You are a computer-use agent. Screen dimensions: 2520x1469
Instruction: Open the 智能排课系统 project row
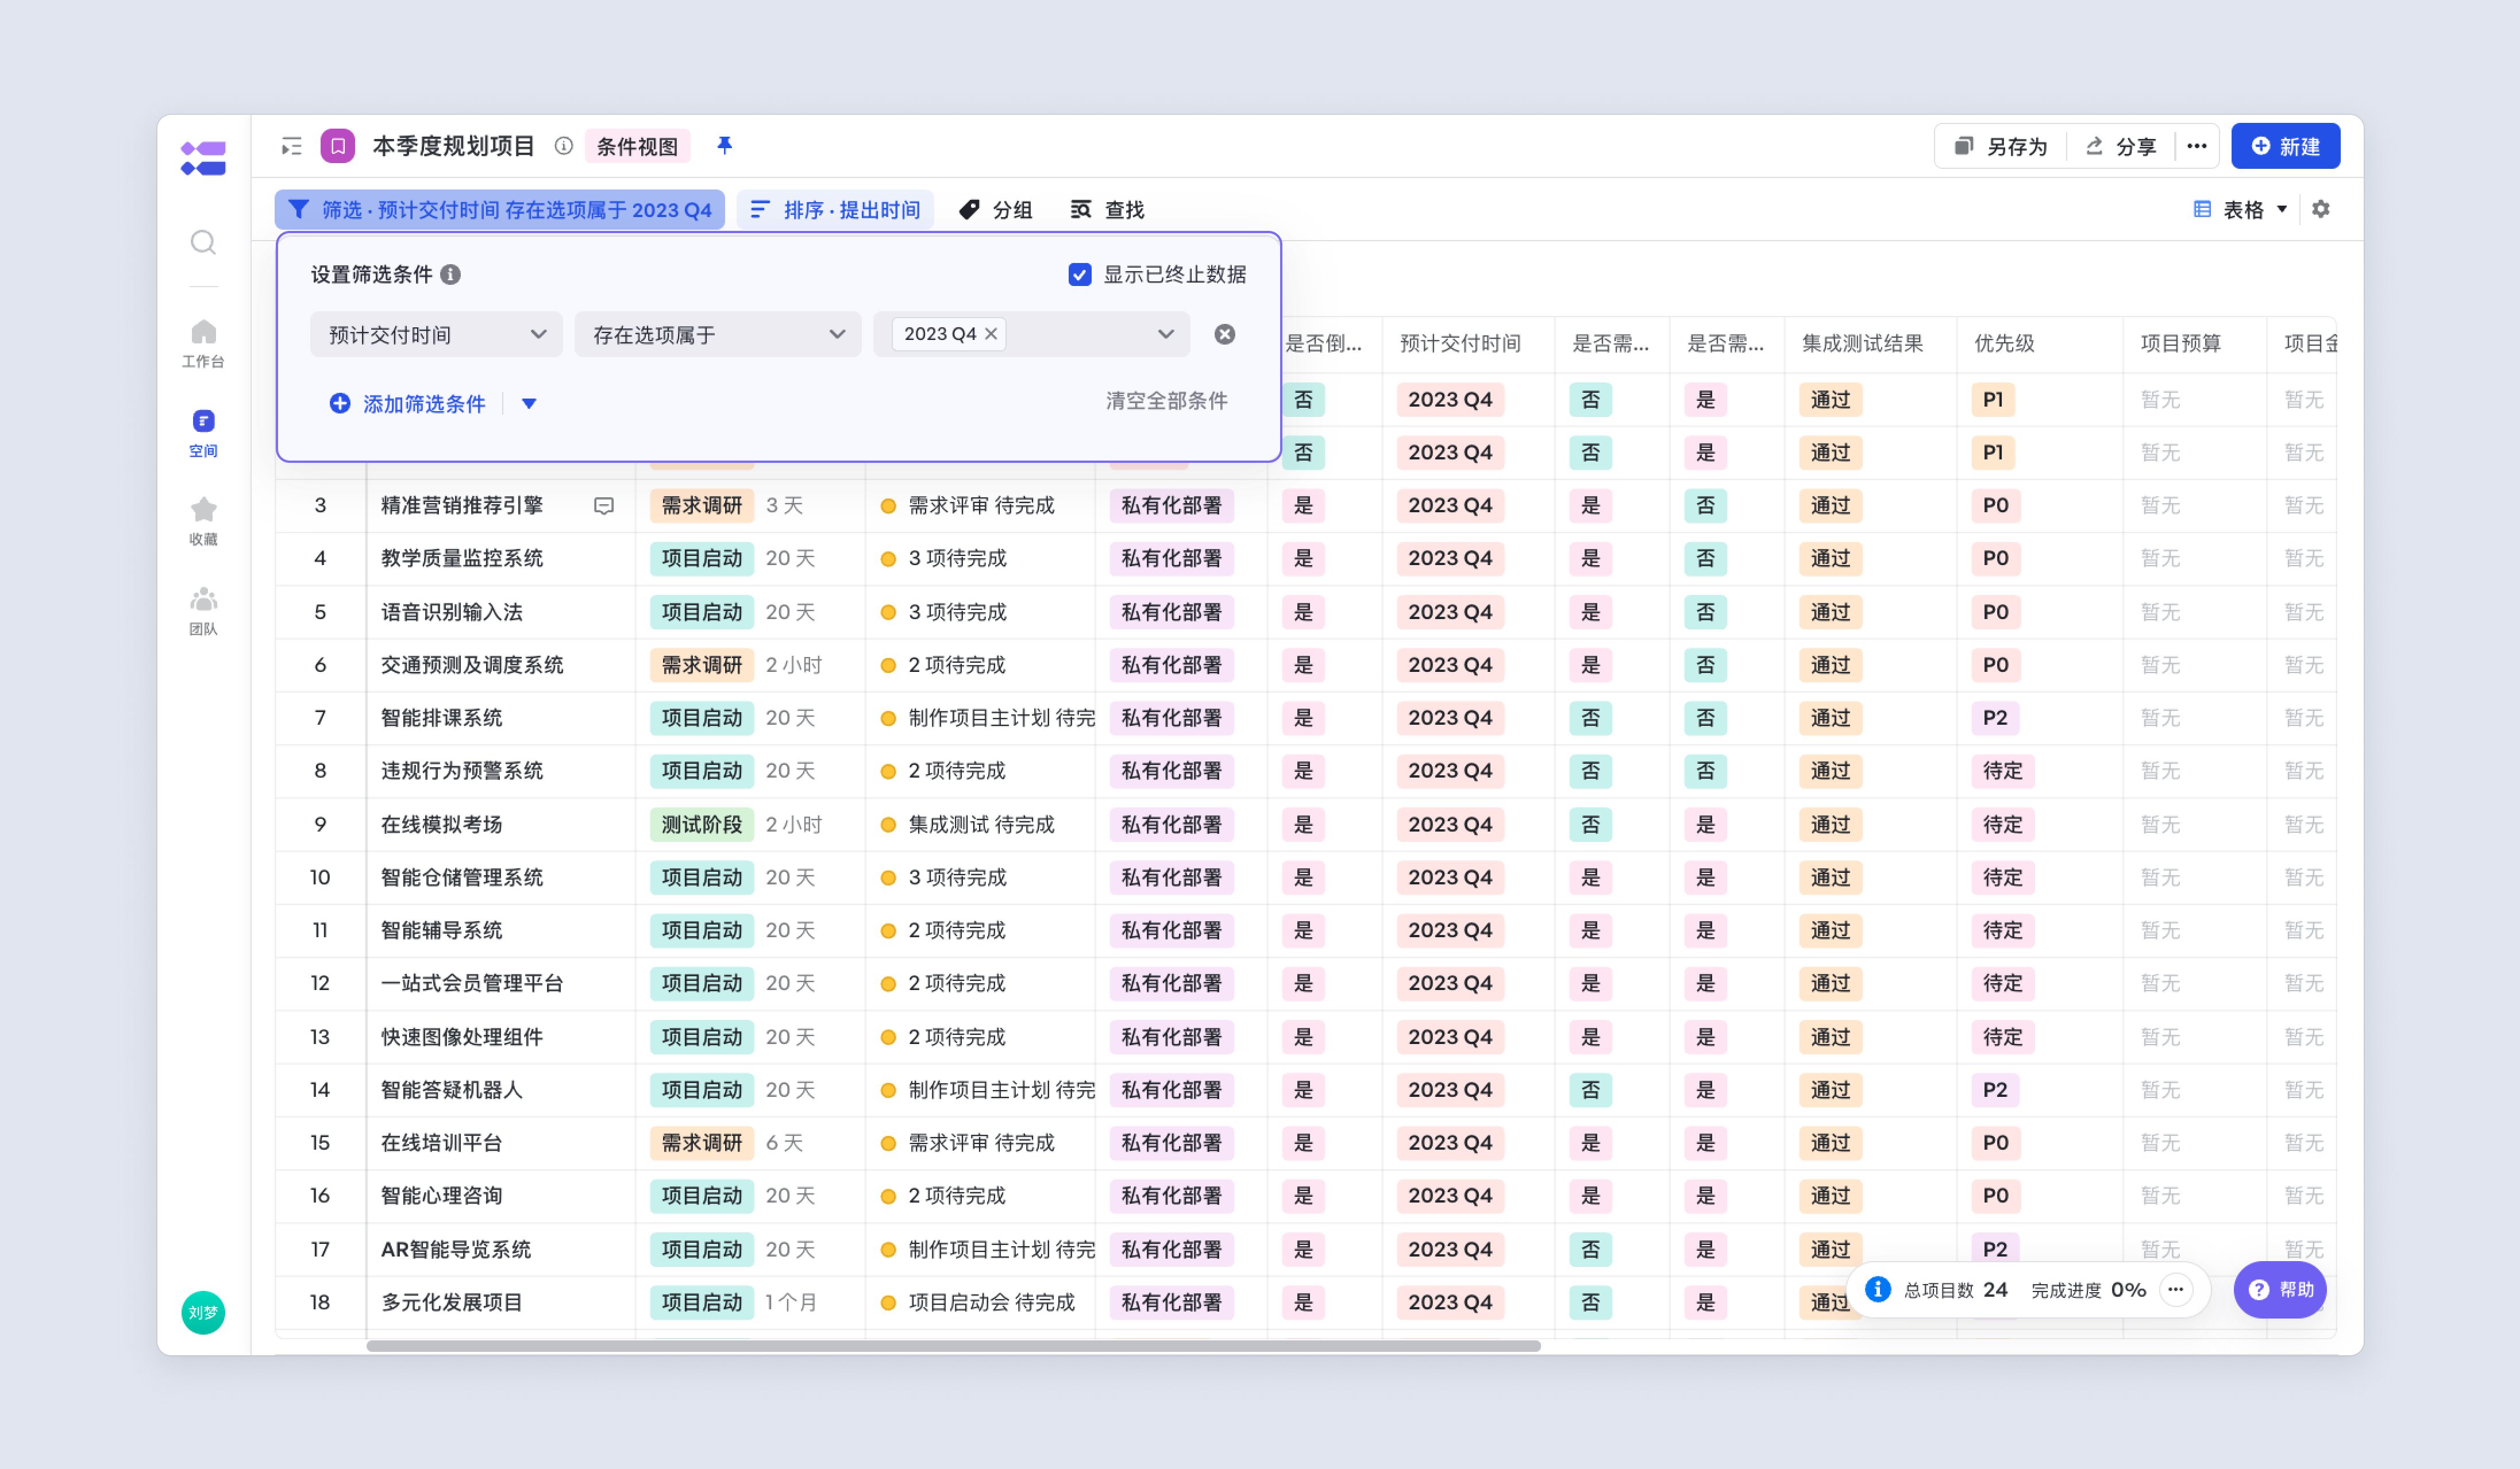442,717
